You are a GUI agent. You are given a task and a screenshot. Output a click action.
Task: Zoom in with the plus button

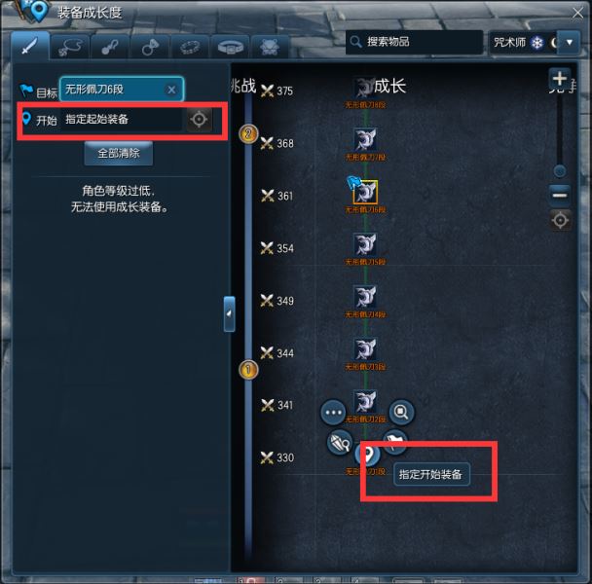click(x=559, y=79)
